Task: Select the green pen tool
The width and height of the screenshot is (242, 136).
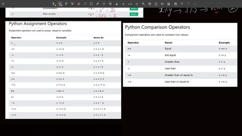Action: coord(67,4)
